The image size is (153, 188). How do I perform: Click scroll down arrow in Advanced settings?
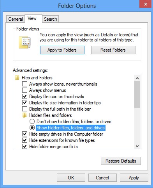[137, 146]
